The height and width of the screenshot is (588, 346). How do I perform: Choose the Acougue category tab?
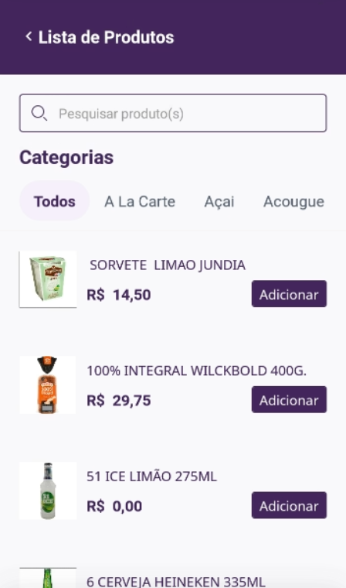coord(293,202)
